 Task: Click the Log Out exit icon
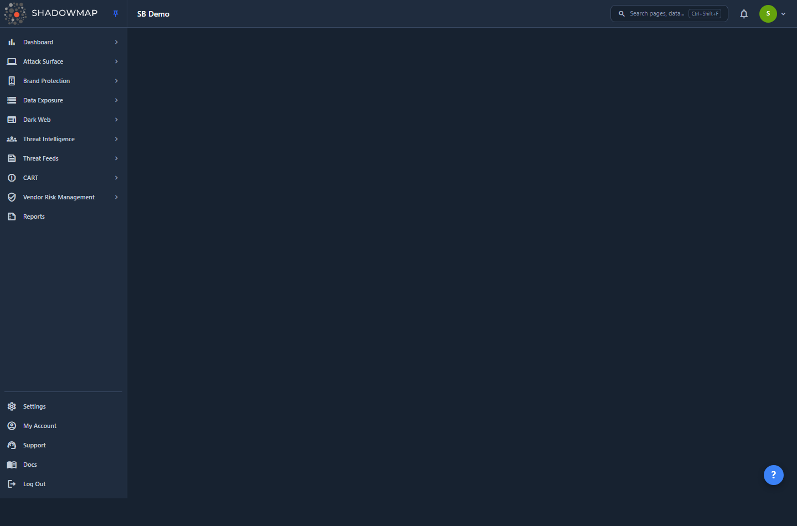pos(12,484)
